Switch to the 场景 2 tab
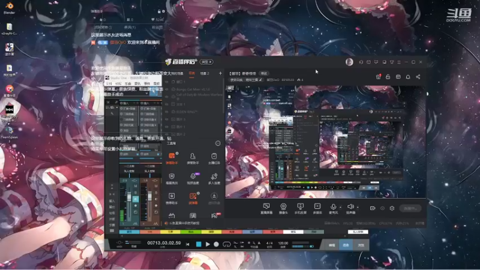 coord(205,73)
